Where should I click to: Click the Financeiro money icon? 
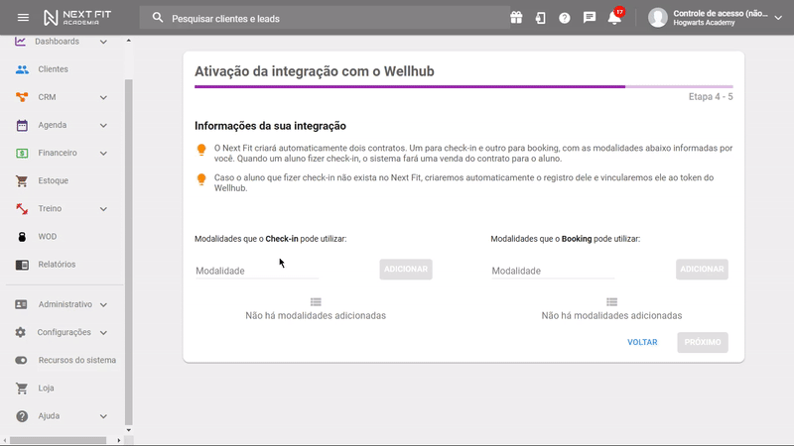pyautogui.click(x=22, y=153)
